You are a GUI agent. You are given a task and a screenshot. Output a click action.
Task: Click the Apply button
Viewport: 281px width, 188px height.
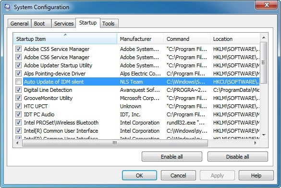point(217,175)
